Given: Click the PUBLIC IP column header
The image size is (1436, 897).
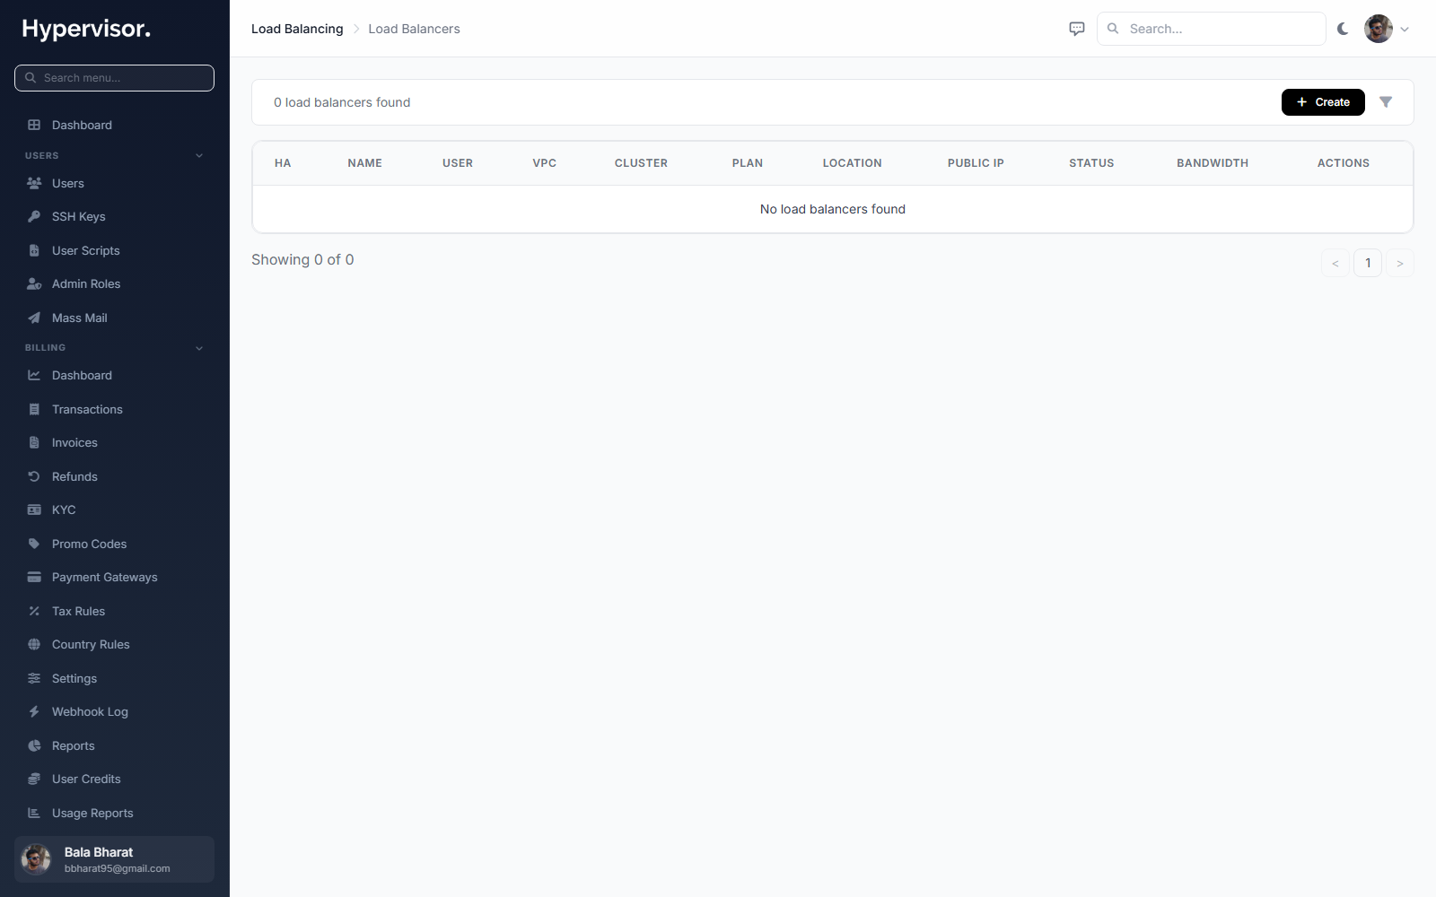Looking at the screenshot, I should 976,163.
